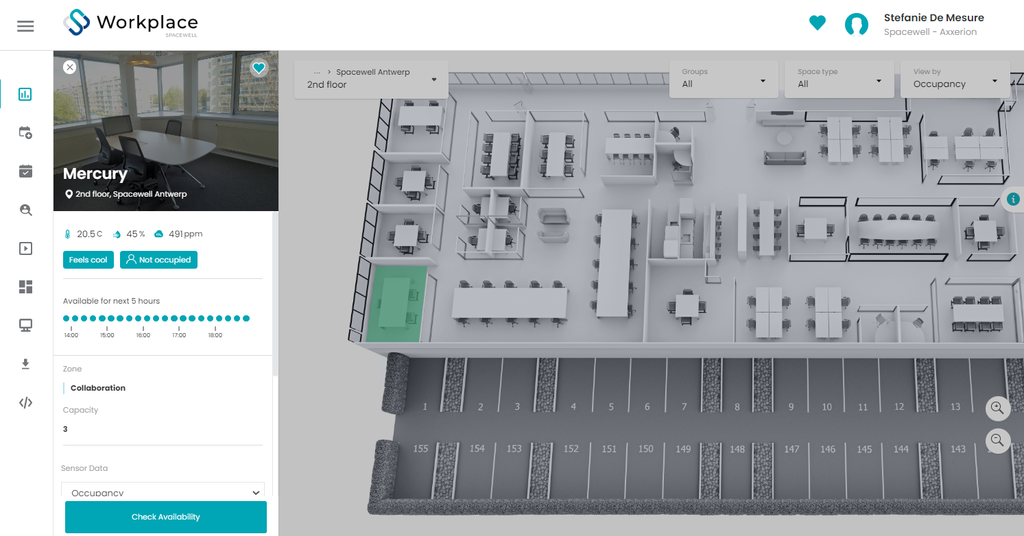Click the Mercury room photo
Screen dimensions: 1024x536
[x=166, y=130]
